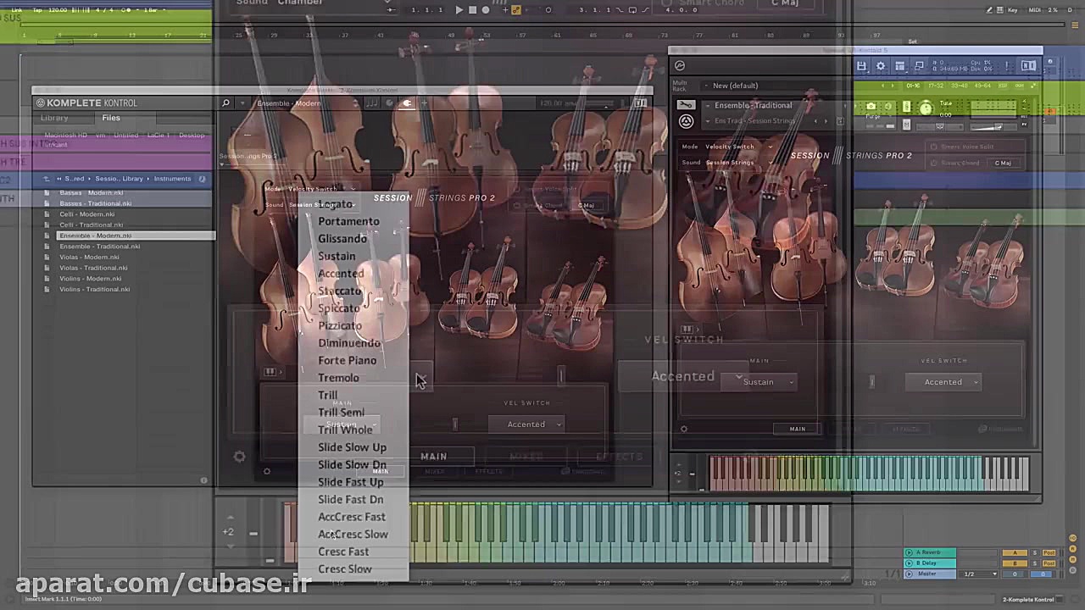This screenshot has height=610, width=1085.
Task: Open the large MAIN tab
Action: click(433, 457)
